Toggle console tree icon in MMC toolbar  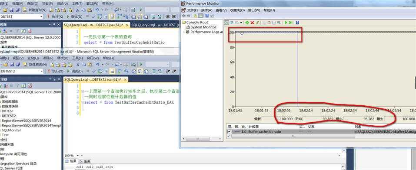click(x=201, y=16)
